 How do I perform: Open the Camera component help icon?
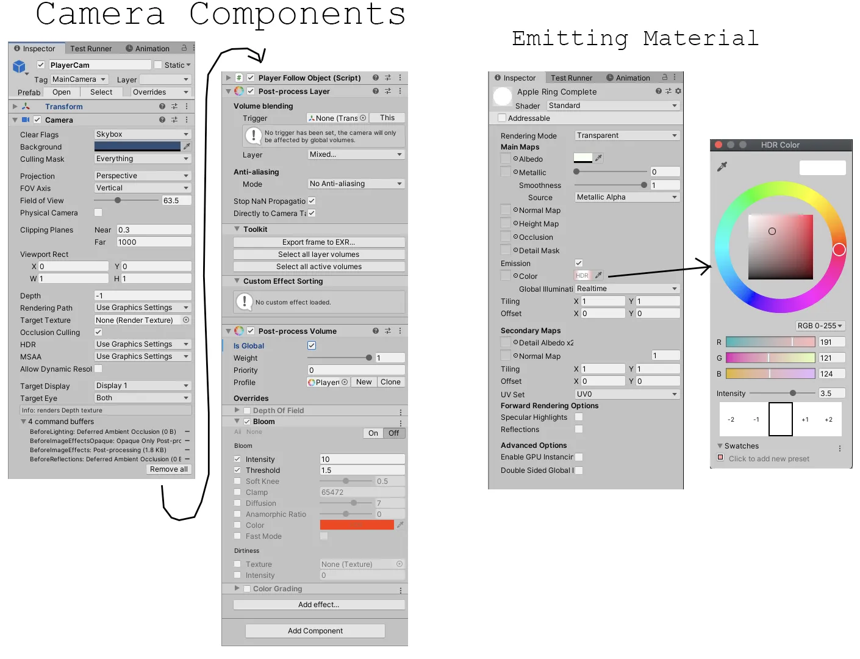(162, 120)
